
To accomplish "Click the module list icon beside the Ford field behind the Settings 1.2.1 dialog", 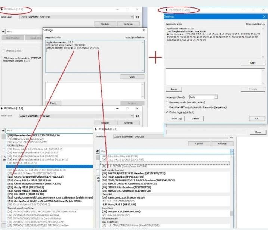I will point(3,32).
